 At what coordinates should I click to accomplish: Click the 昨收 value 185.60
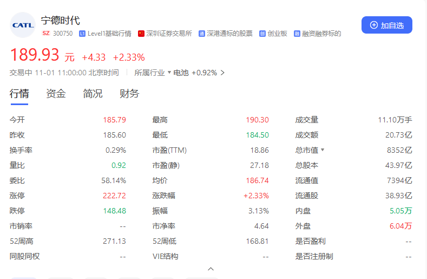pyautogui.click(x=114, y=135)
